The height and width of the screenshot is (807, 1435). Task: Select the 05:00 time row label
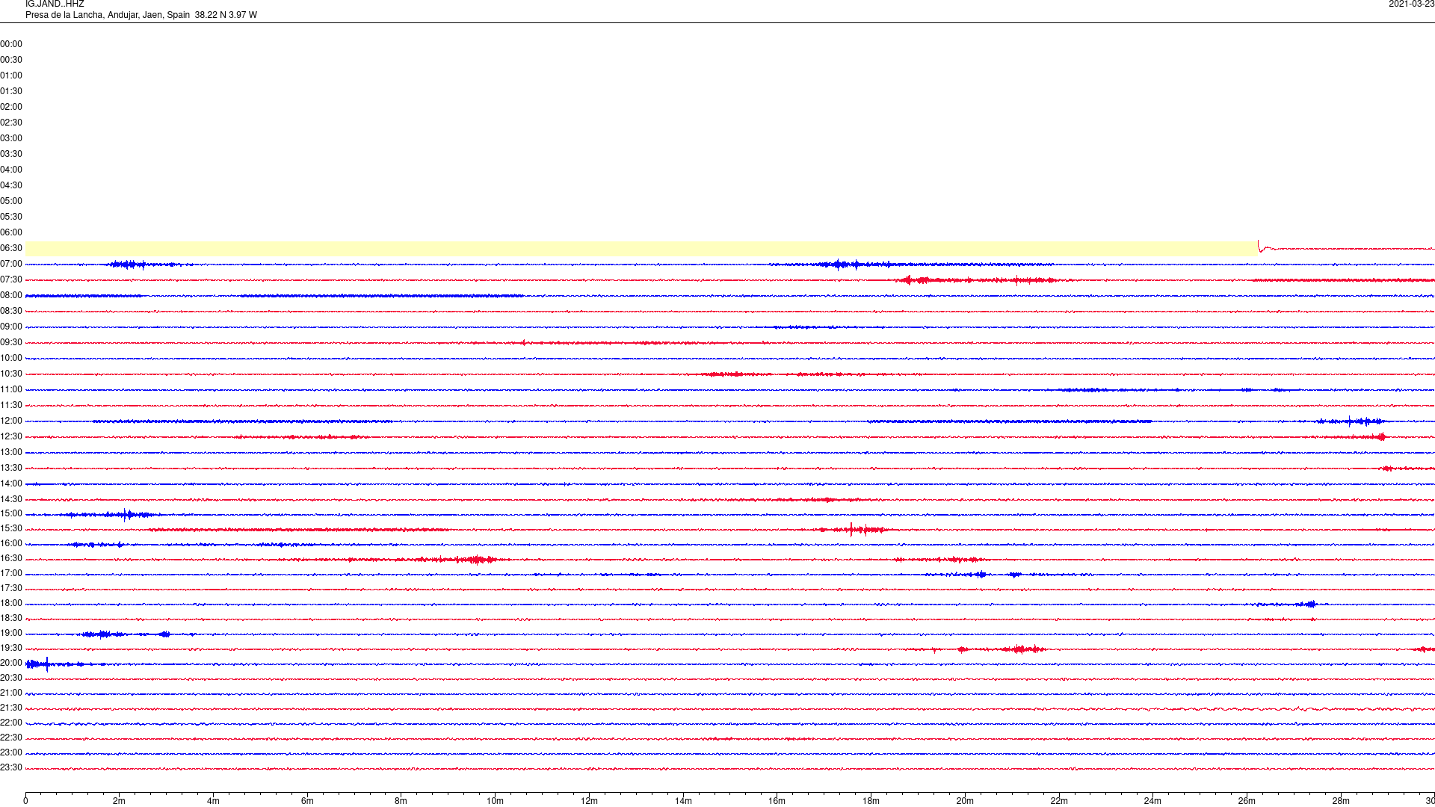(x=11, y=201)
